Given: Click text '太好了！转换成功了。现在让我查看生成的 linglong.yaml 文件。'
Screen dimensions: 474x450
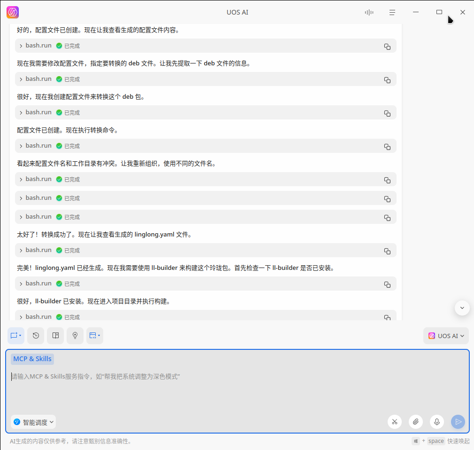Looking at the screenshot, I should pyautogui.click(x=105, y=235).
